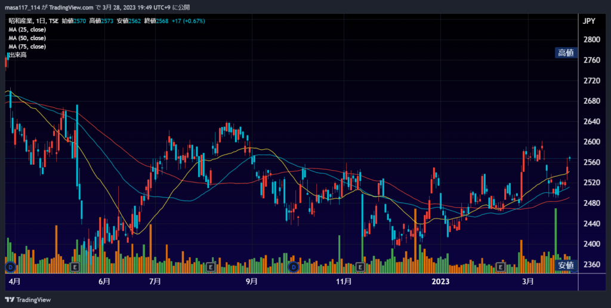Click the 昭和産業, 1日, TSE symbol title

click(33, 21)
